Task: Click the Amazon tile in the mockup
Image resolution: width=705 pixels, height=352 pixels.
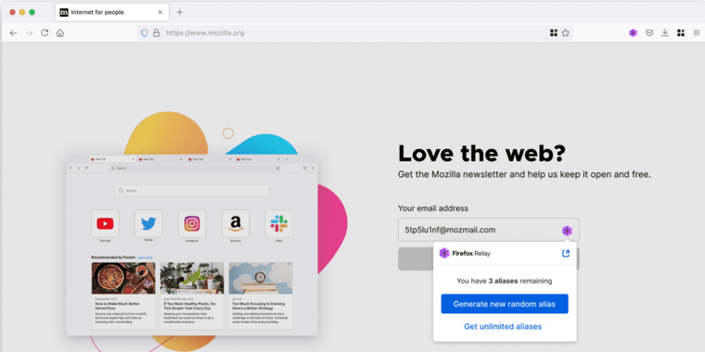Action: click(x=235, y=223)
